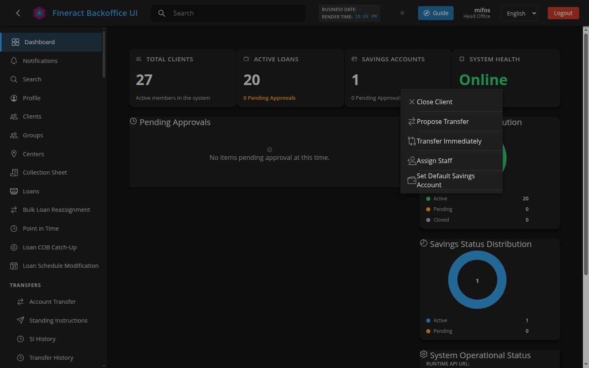Choose Assign Staff from the menu
Screen dimensions: 589x368
pyautogui.click(x=451, y=161)
